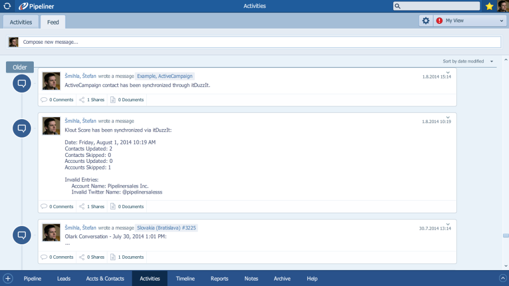509x286 pixels.
Task: Click feed scrollbar up arrow
Action: [506, 60]
